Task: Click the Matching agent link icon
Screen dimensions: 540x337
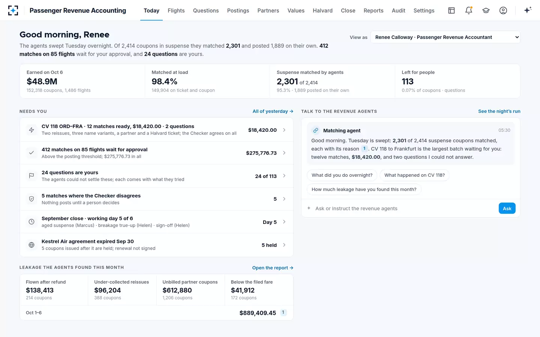Action: [x=316, y=130]
